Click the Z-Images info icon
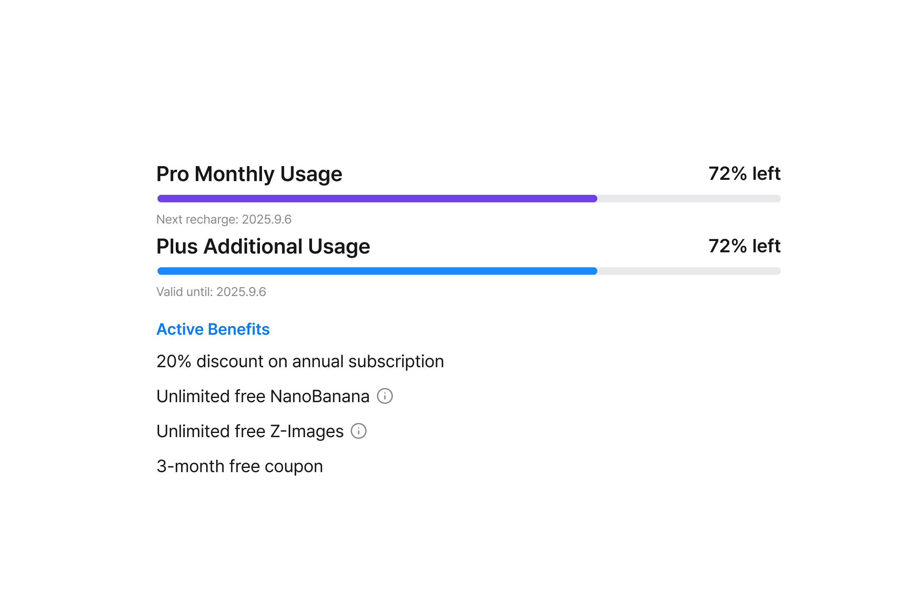The height and width of the screenshot is (607, 916). point(358,431)
